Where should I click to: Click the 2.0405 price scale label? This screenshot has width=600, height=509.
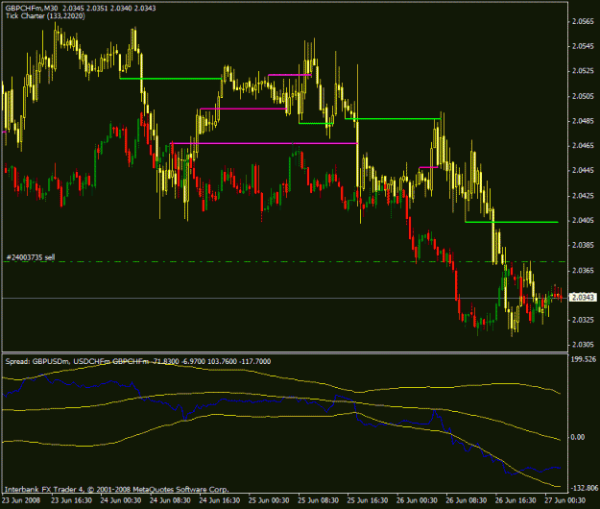(x=583, y=221)
